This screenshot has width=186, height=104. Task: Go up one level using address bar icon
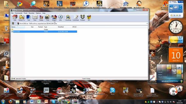[13, 23]
